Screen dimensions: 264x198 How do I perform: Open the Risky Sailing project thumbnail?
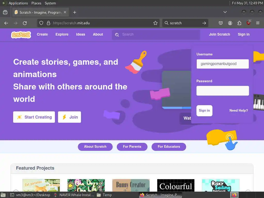tap(221, 185)
